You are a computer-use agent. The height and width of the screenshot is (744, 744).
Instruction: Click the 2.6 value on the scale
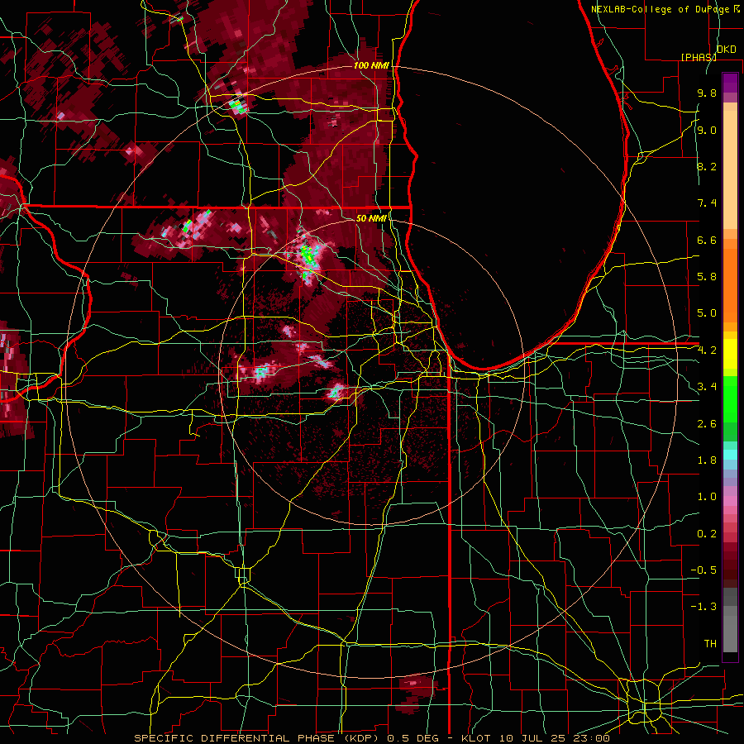pos(707,424)
